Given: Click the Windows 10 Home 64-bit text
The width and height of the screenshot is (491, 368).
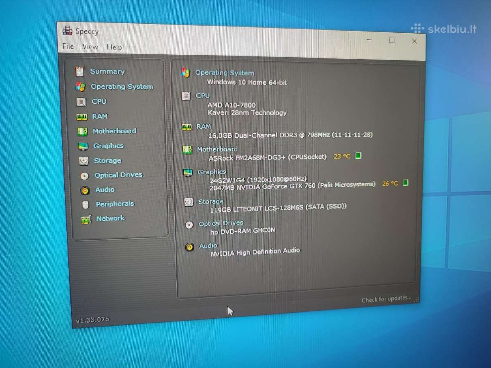Looking at the screenshot, I should pyautogui.click(x=247, y=82).
